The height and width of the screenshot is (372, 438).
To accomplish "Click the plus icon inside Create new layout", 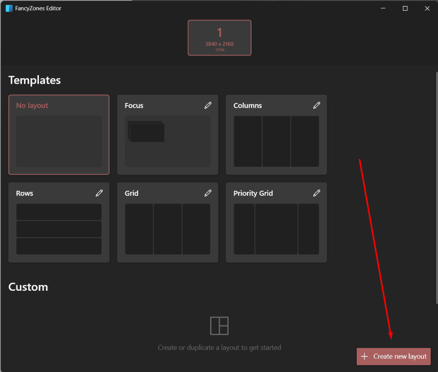I will tap(364, 356).
